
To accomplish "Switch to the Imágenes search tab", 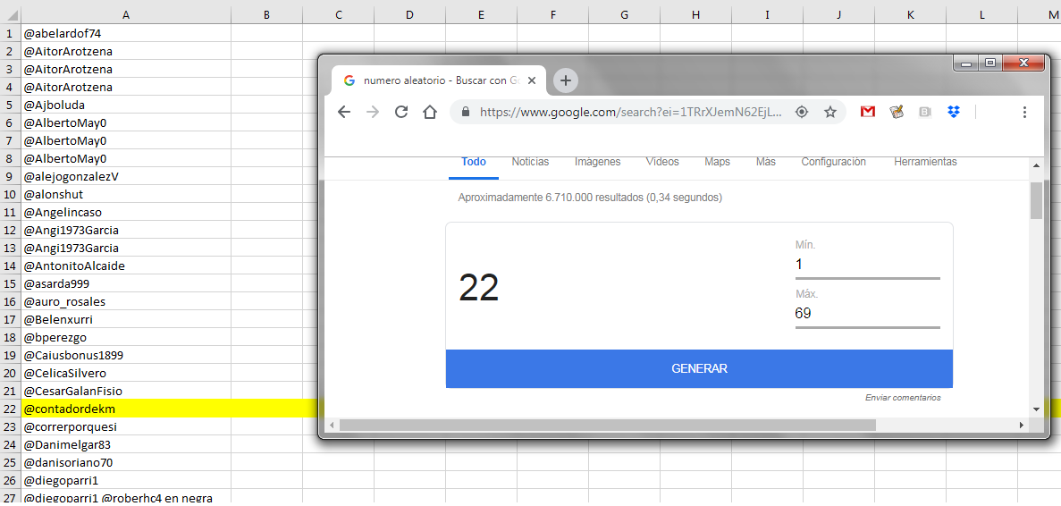I will (x=597, y=163).
